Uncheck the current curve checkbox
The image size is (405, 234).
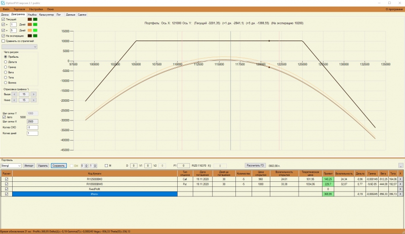tap(3, 19)
